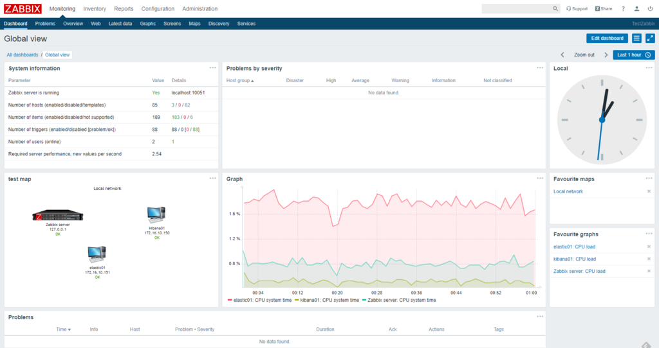Open the Monitoring menu

(x=62, y=9)
